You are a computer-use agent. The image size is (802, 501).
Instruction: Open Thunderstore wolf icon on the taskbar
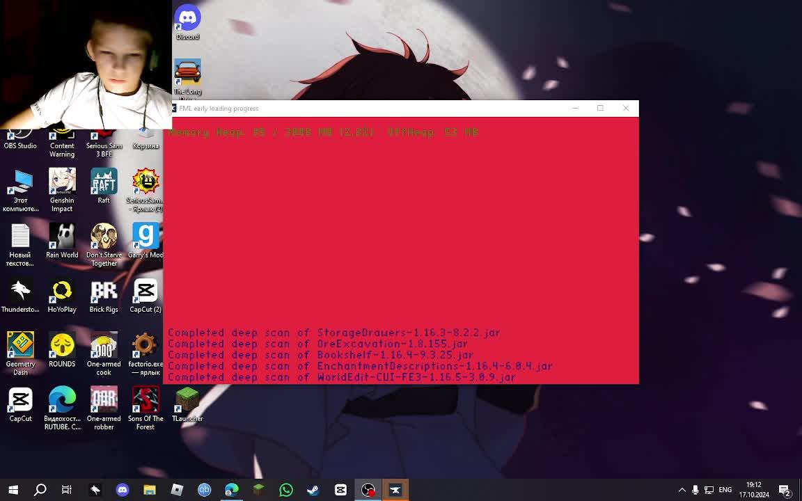point(95,491)
